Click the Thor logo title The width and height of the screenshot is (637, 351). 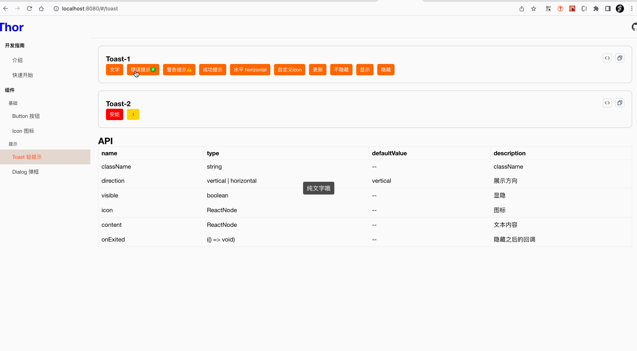point(12,27)
